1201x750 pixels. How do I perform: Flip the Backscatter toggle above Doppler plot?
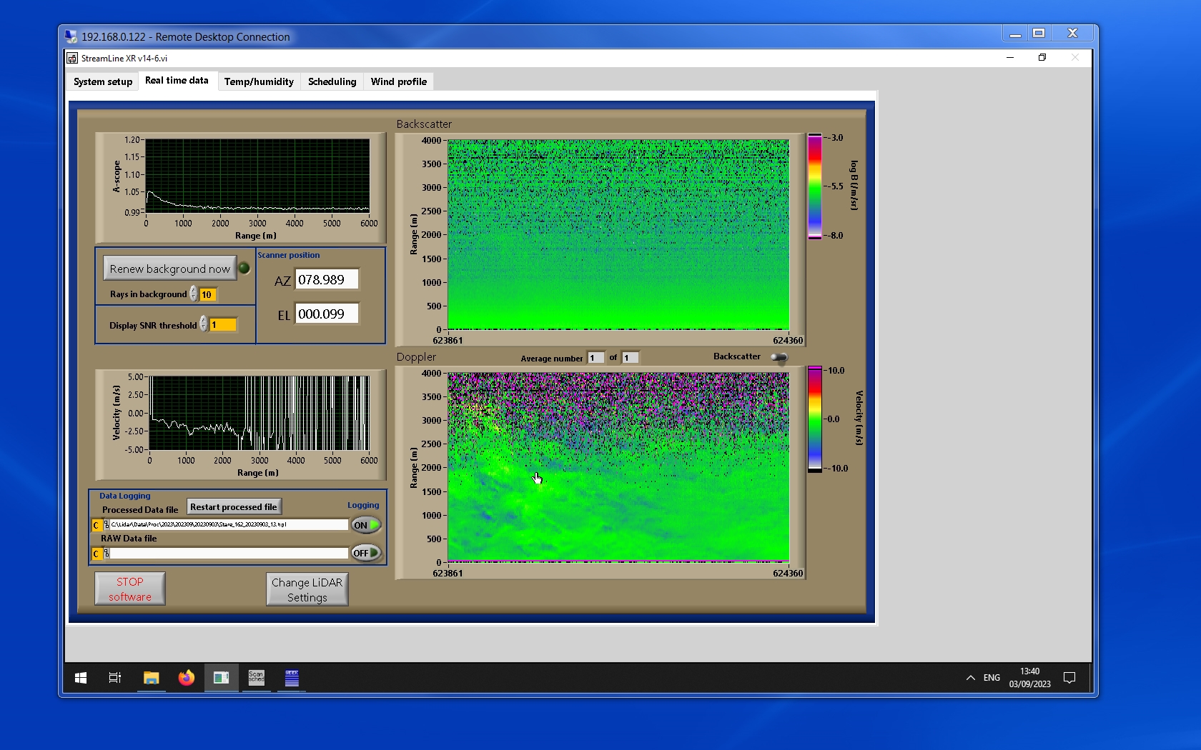pyautogui.click(x=779, y=357)
